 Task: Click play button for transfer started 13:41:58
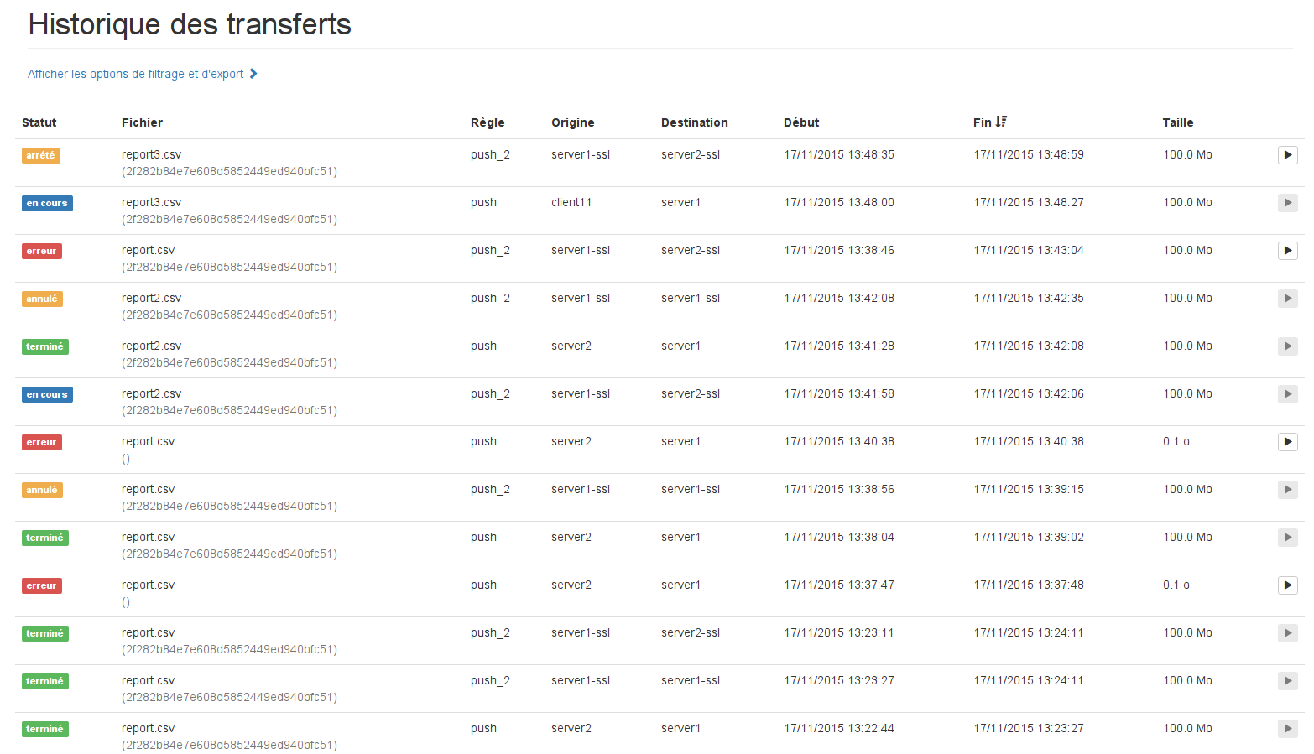[1287, 394]
